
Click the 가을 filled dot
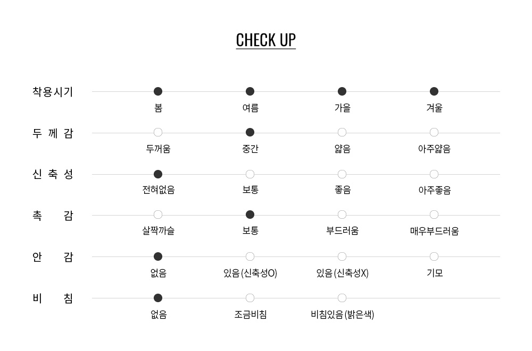coord(342,91)
